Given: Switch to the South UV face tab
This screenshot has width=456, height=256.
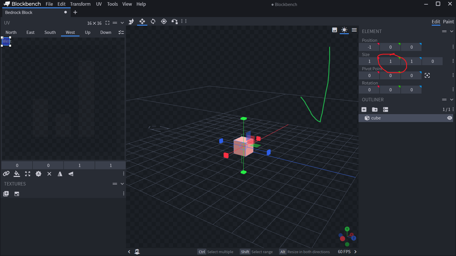Looking at the screenshot, I should click(x=50, y=32).
